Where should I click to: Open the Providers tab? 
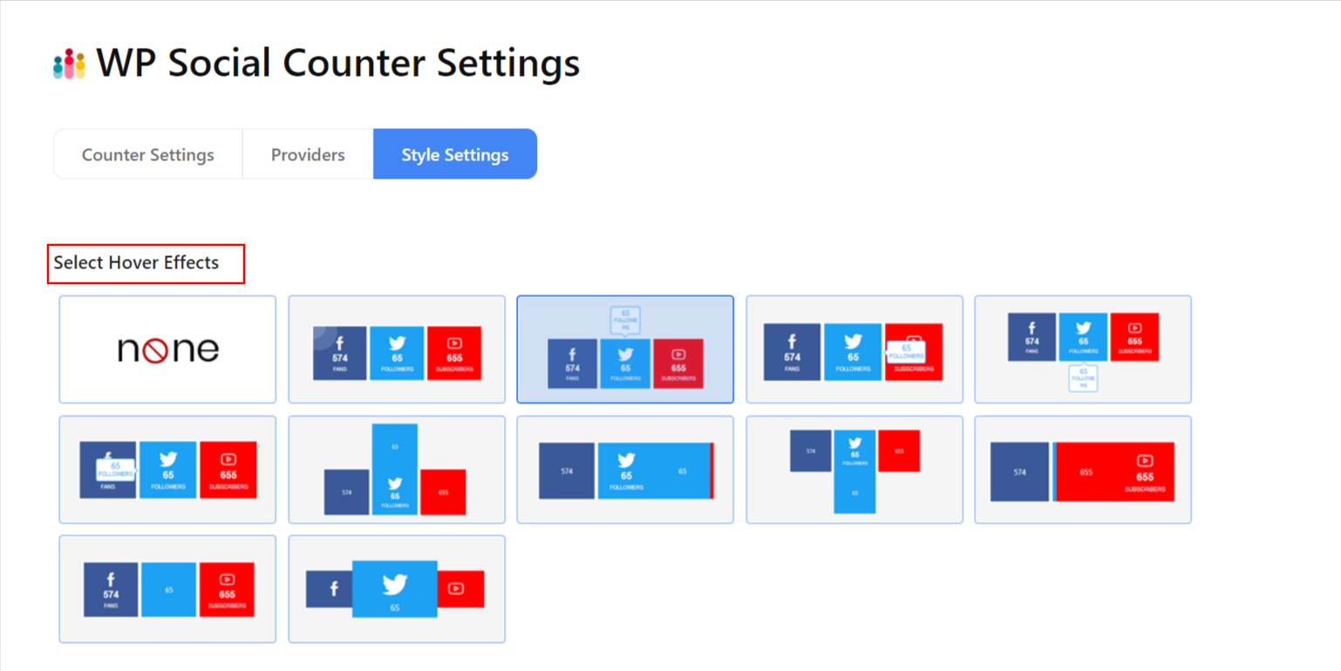tap(307, 154)
